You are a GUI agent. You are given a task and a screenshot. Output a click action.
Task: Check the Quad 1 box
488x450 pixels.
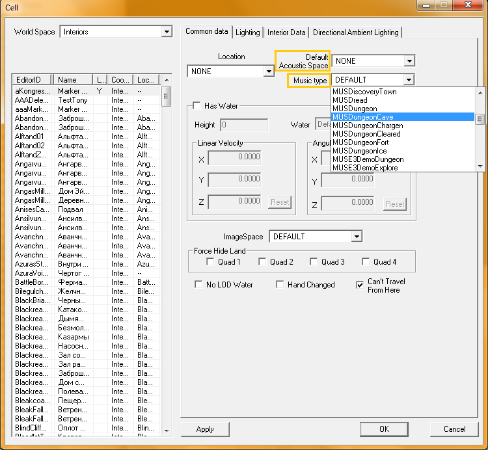pyautogui.click(x=210, y=262)
